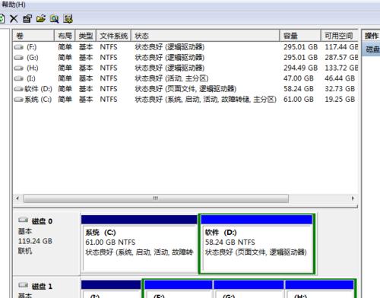Sort by the 文件系统 column header
The width and height of the screenshot is (380, 298).
tap(113, 36)
